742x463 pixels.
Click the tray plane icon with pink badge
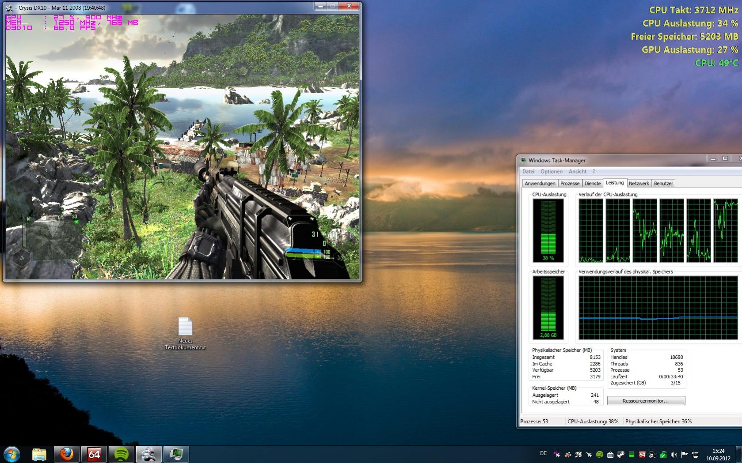click(x=557, y=455)
